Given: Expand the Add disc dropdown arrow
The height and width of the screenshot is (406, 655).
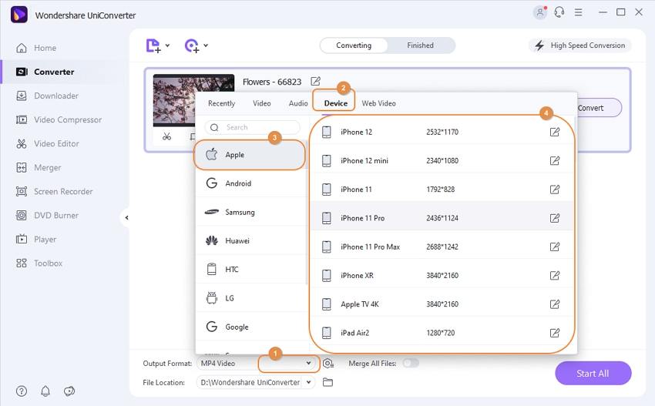Looking at the screenshot, I should [x=206, y=45].
